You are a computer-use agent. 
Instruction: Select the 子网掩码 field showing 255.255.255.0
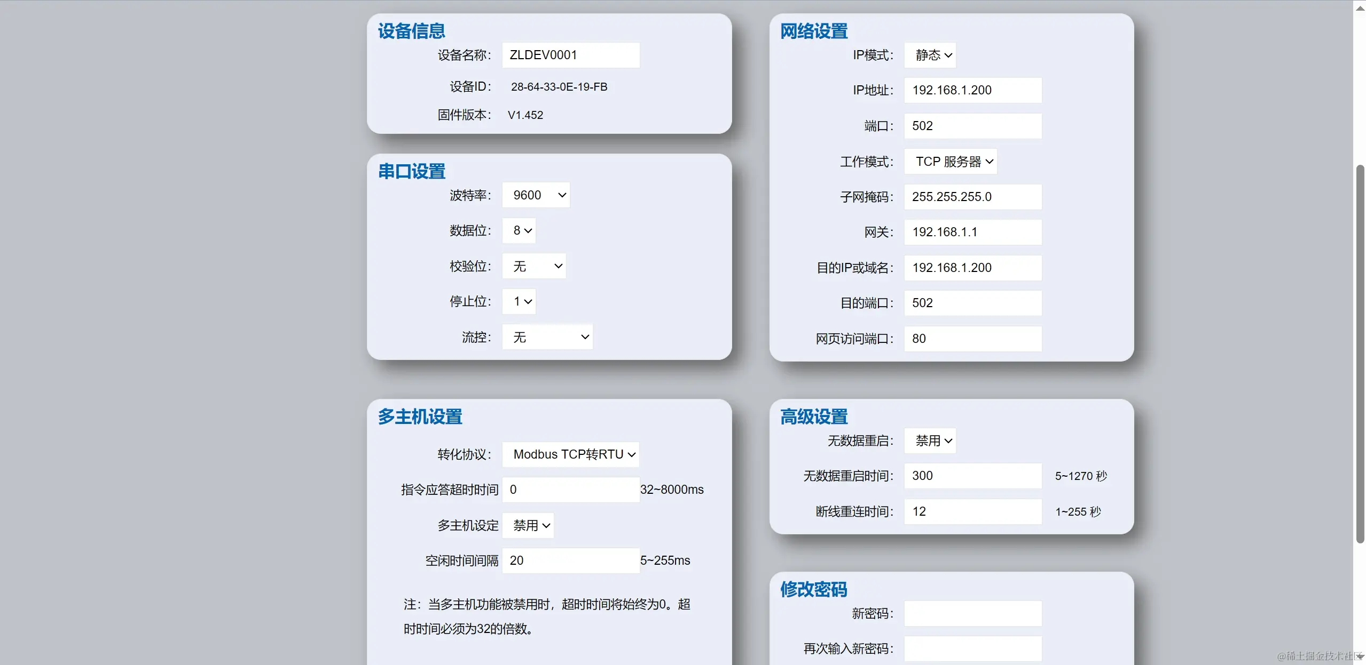tap(971, 197)
